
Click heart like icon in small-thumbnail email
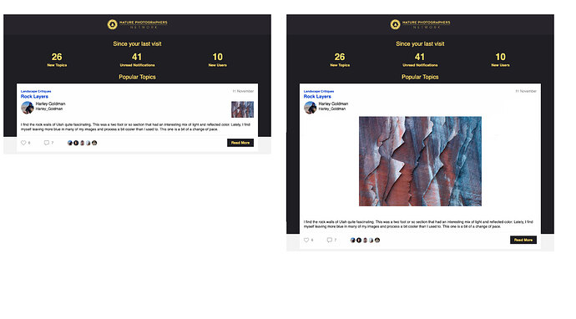(x=23, y=143)
